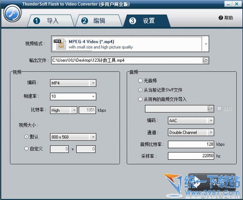Choose 默认 video size radio

point(27,137)
